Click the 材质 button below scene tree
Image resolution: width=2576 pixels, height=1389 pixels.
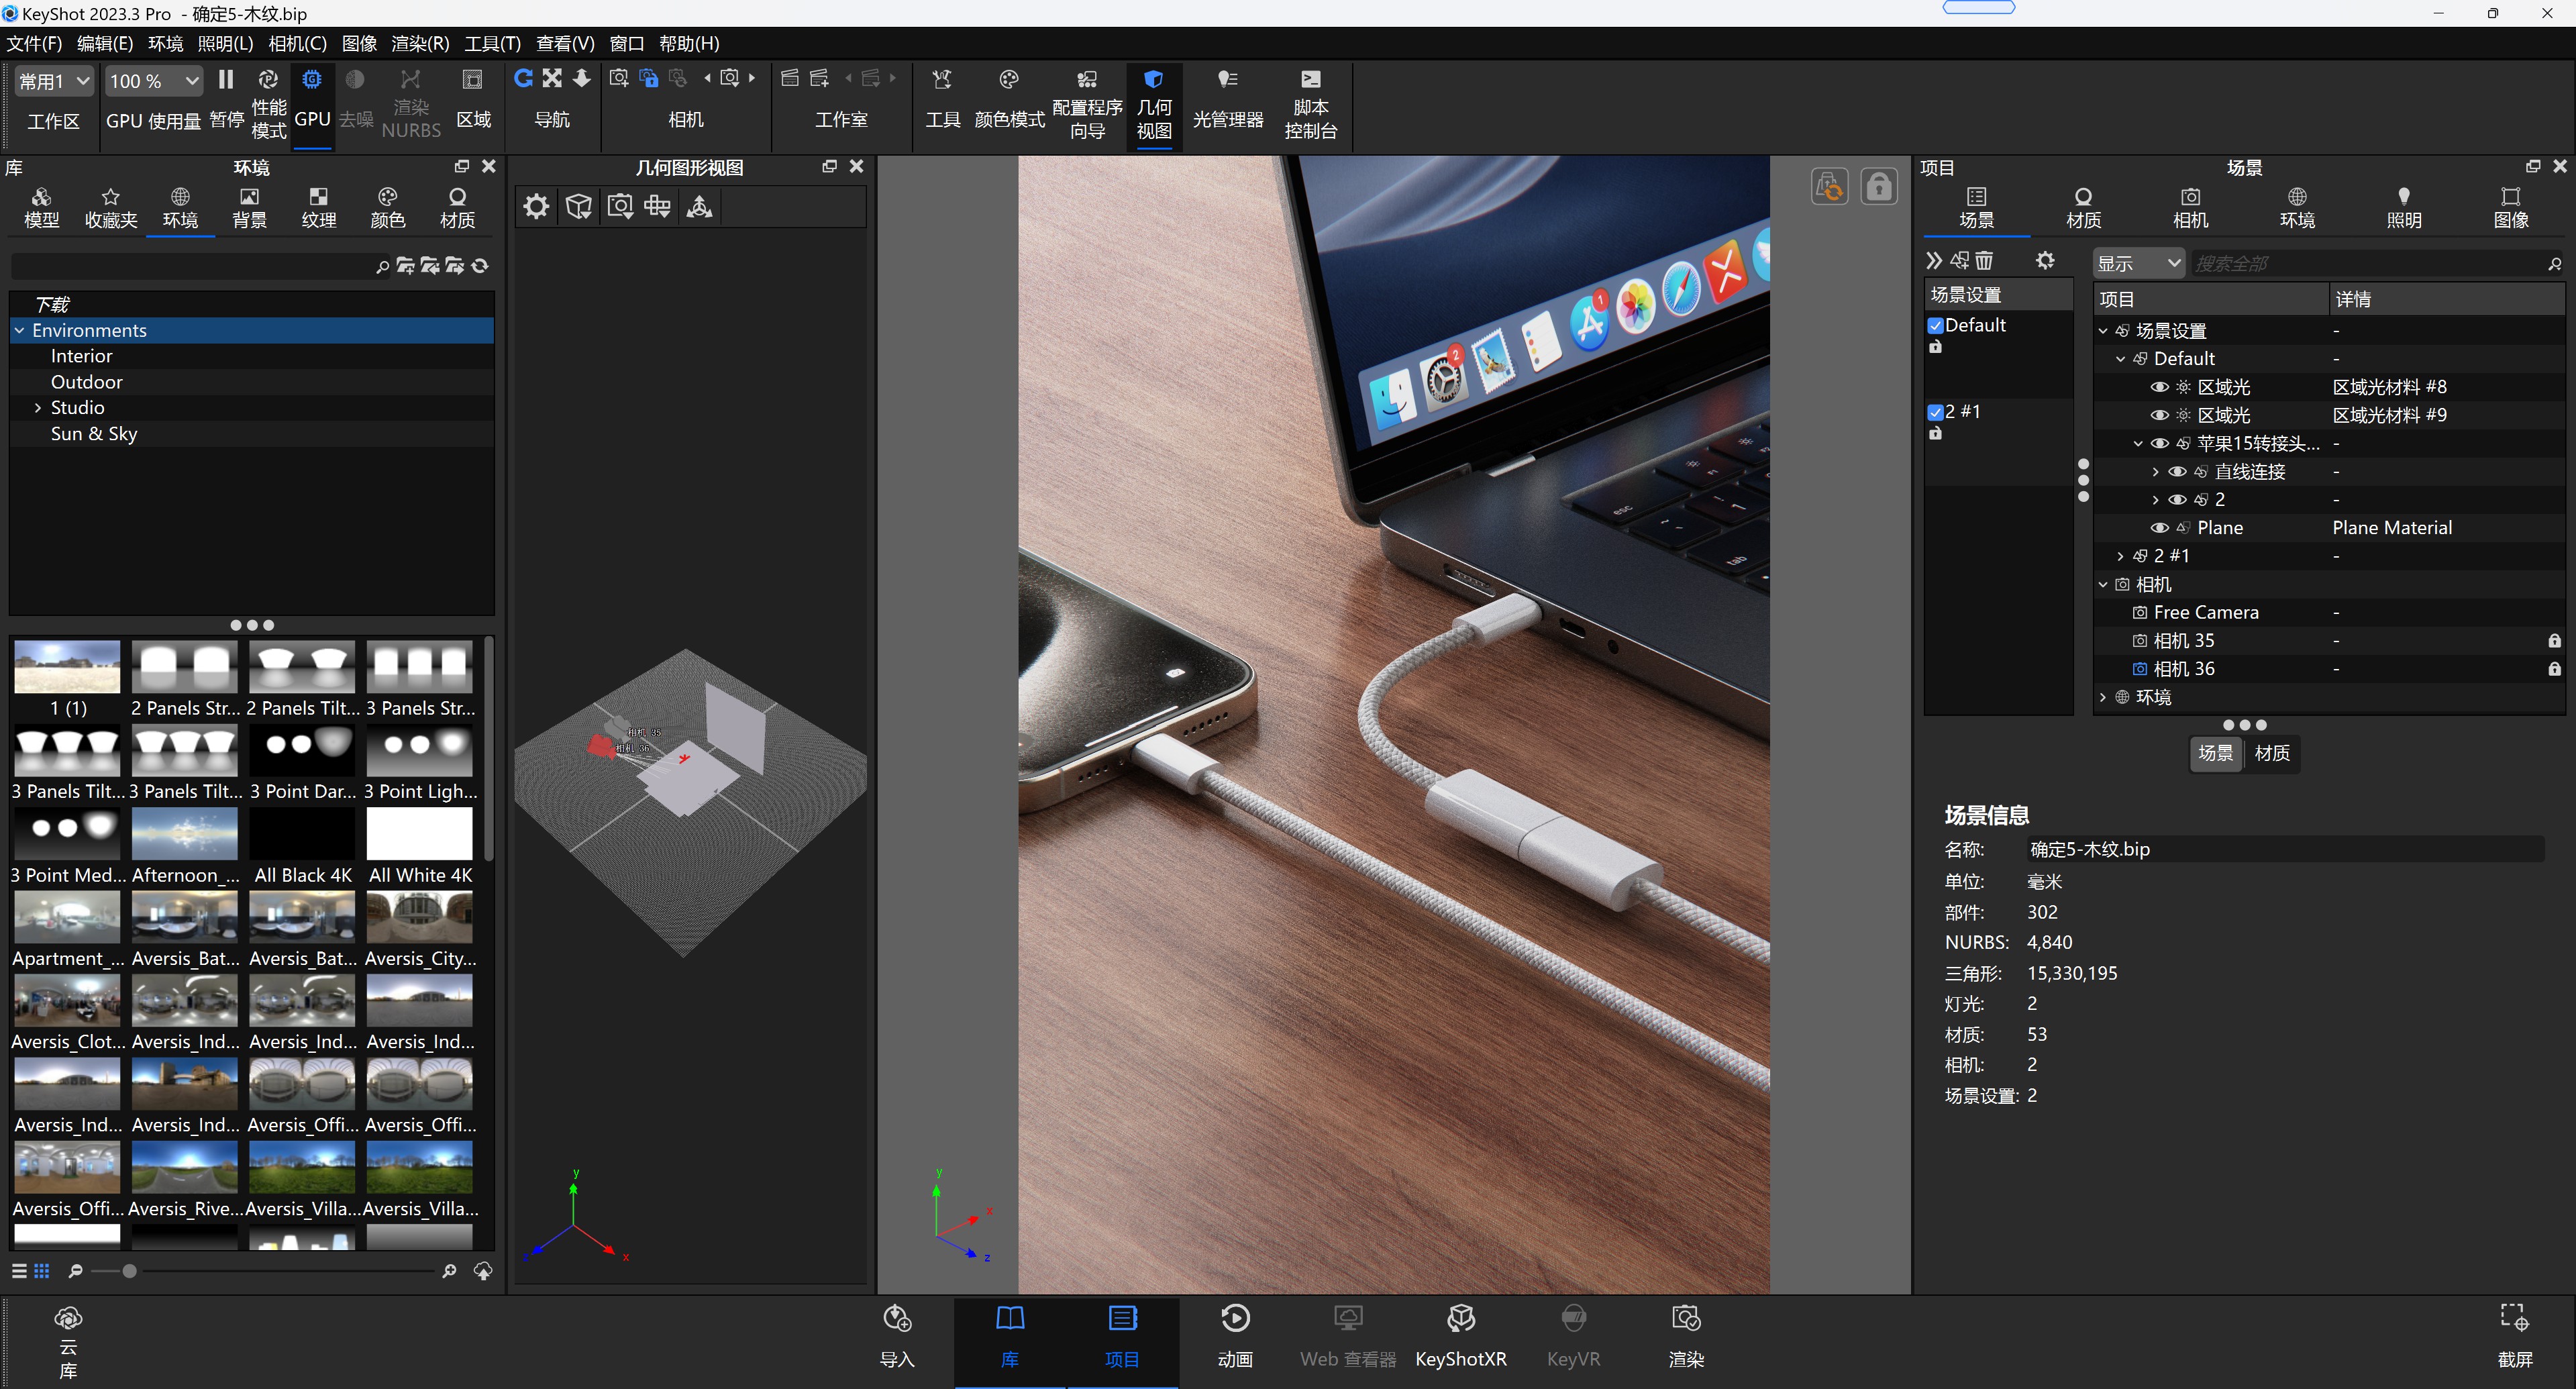(2271, 753)
